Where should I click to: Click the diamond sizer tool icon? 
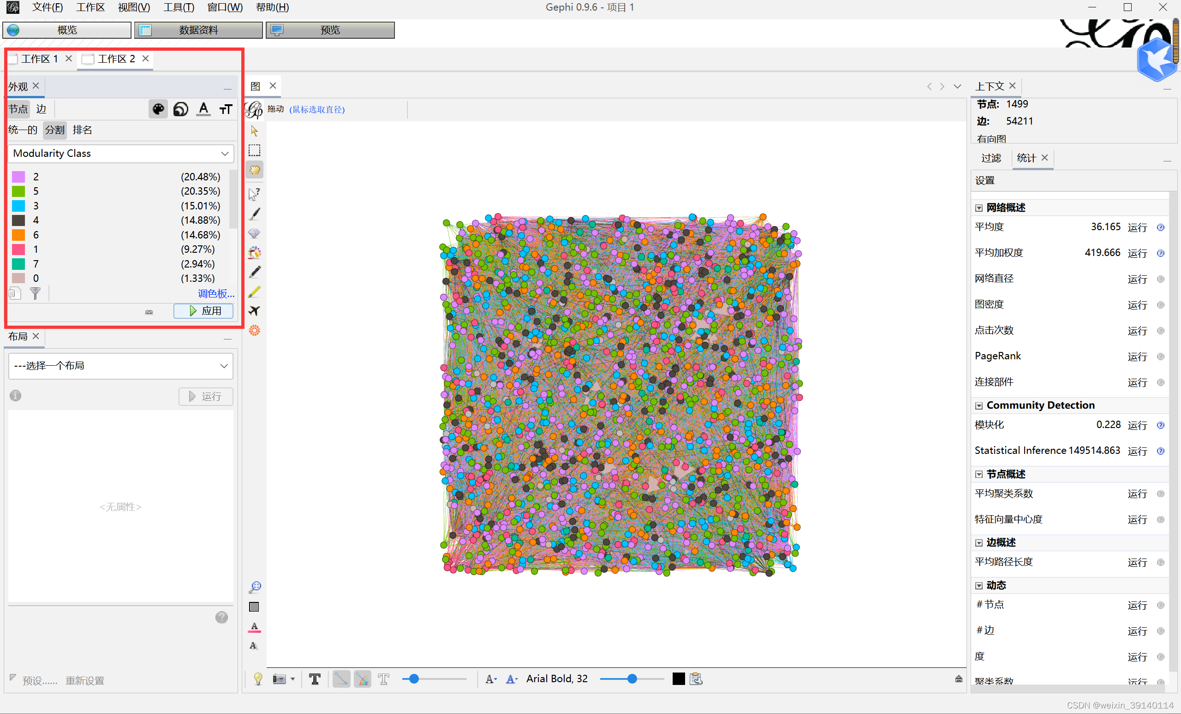255,233
